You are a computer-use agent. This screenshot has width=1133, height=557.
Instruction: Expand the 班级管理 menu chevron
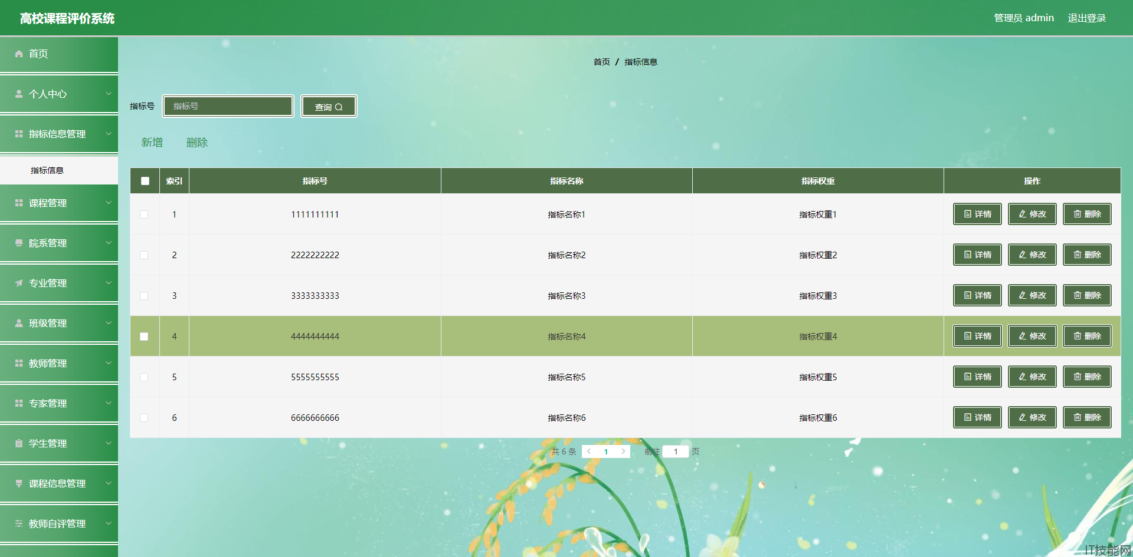coord(109,322)
